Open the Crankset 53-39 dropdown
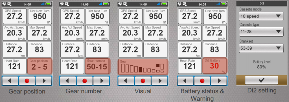 [261, 48]
